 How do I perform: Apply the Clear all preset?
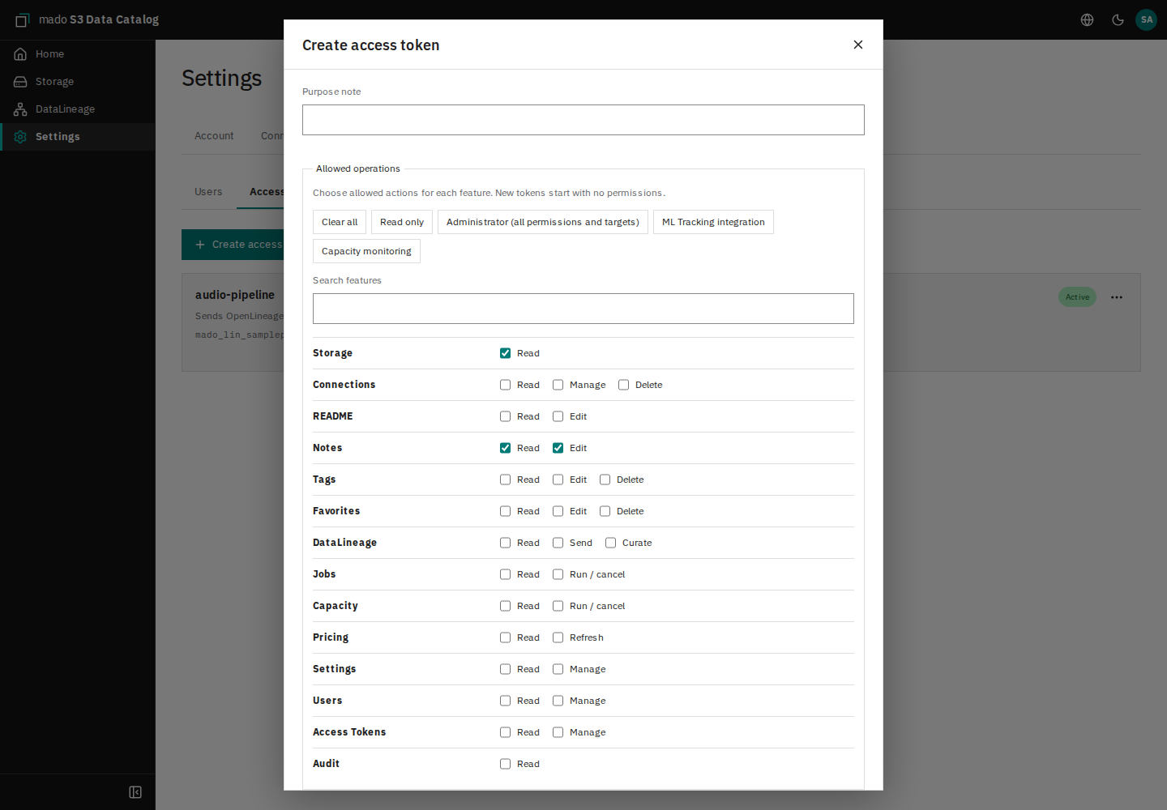coord(340,222)
